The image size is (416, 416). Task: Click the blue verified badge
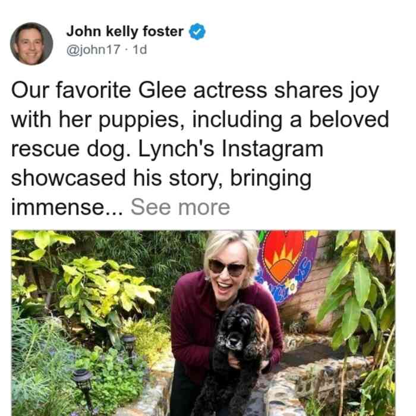pos(197,31)
